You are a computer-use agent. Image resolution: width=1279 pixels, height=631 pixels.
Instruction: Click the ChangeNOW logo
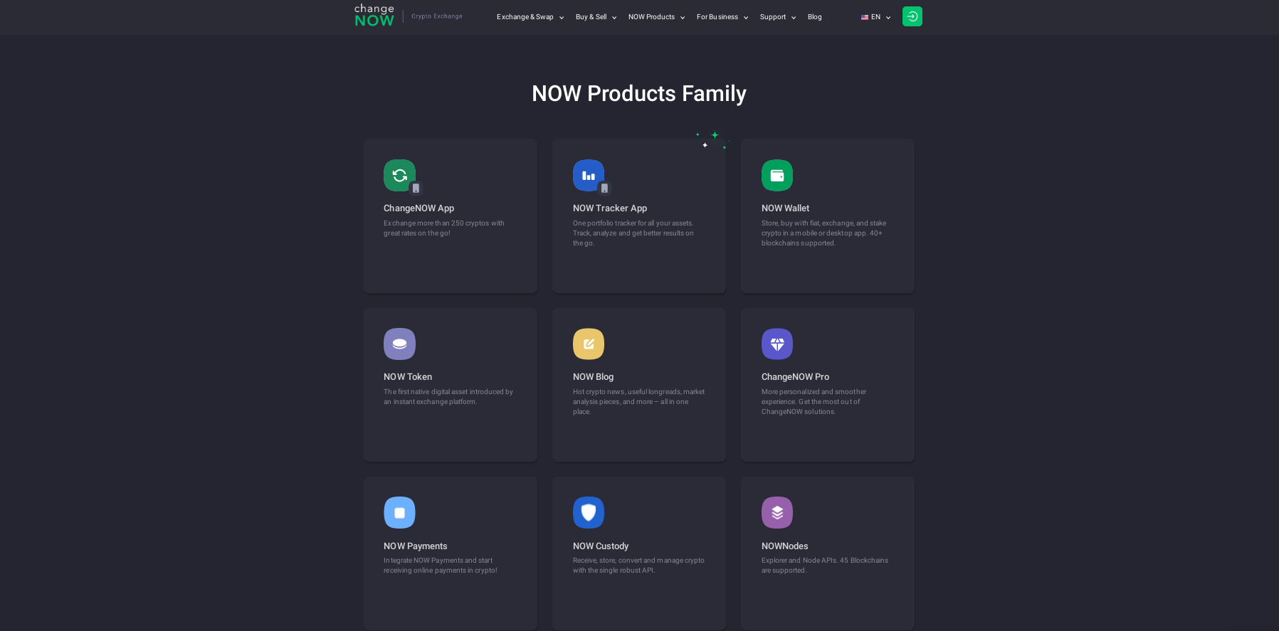(374, 16)
